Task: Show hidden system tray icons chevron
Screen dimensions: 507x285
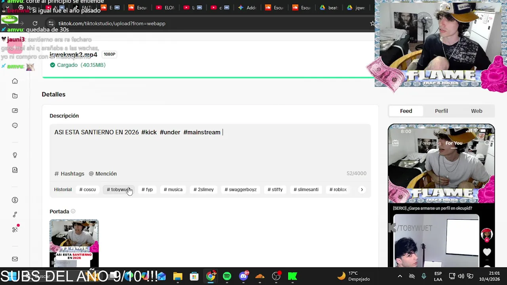Action: [x=400, y=276]
